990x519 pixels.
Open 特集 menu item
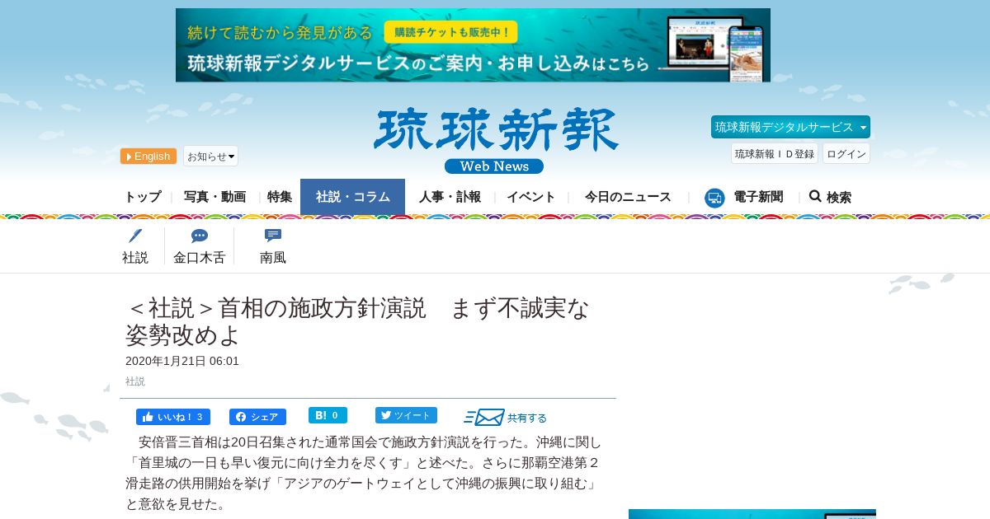click(x=280, y=197)
